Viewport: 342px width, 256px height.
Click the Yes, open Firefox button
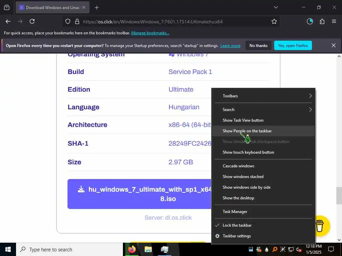point(293,45)
